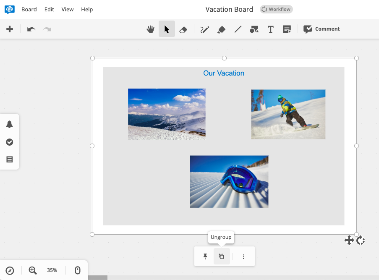The width and height of the screenshot is (379, 280).
Task: Click the compass navigation icon
Action: click(x=10, y=270)
